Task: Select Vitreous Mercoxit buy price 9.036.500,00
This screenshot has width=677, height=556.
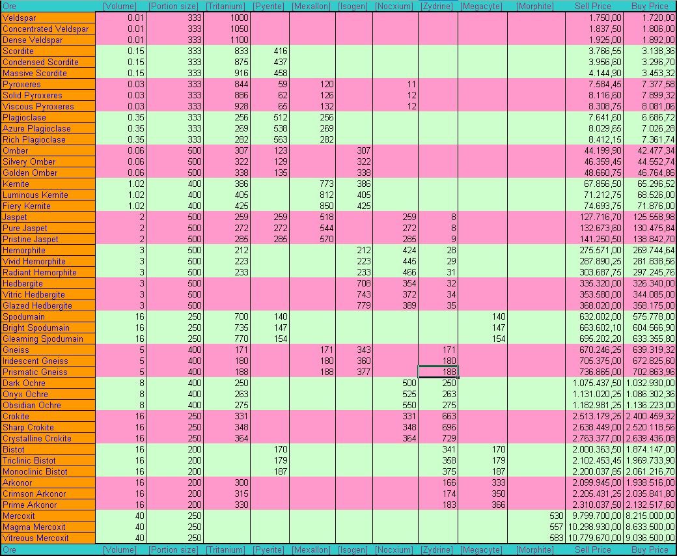Action: (x=650, y=538)
